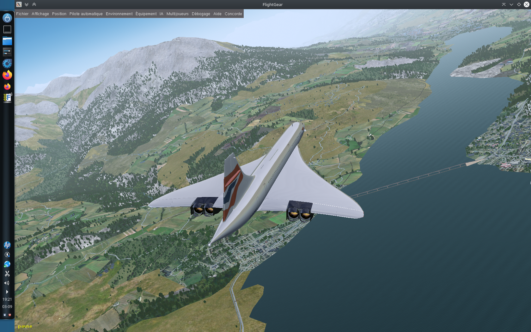531x332 pixels.
Task: Click the yellow pause status text
Action: [x=25, y=326]
